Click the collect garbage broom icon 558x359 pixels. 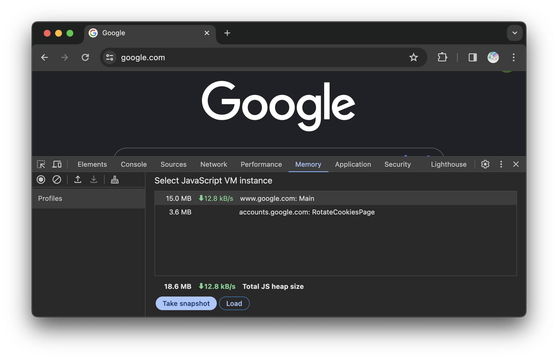(x=115, y=179)
